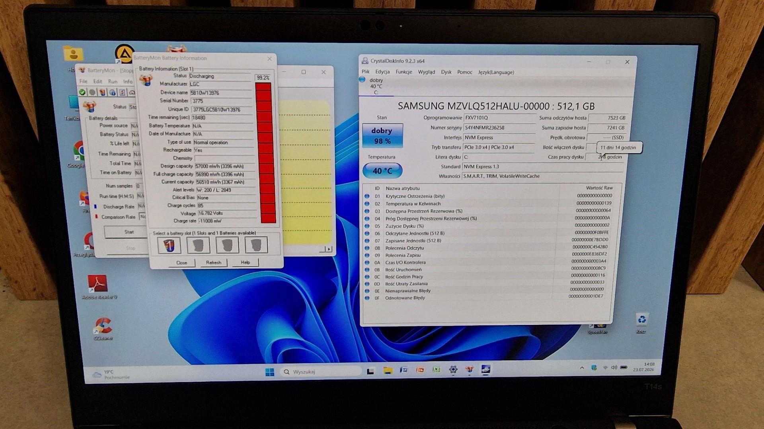Select the third greyed battery slot icon

coord(227,245)
